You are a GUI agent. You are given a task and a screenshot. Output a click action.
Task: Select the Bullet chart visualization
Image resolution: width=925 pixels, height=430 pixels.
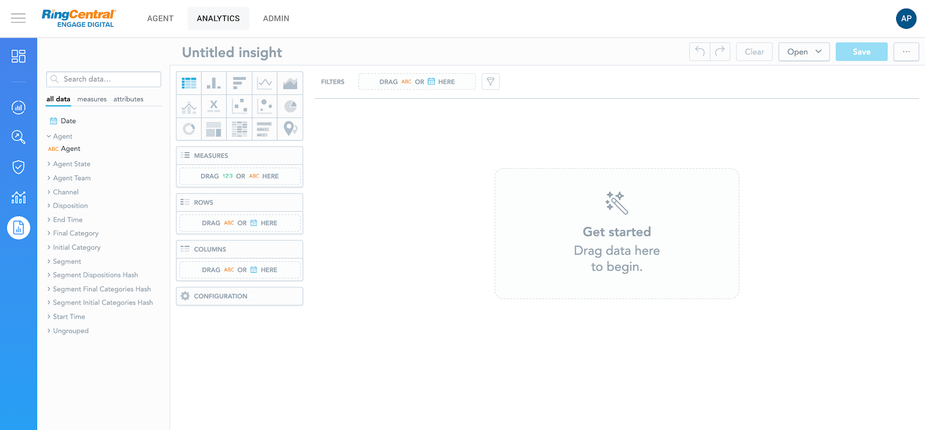pos(265,129)
